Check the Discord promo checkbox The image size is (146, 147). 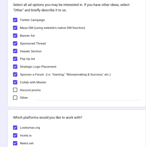coord(15,90)
